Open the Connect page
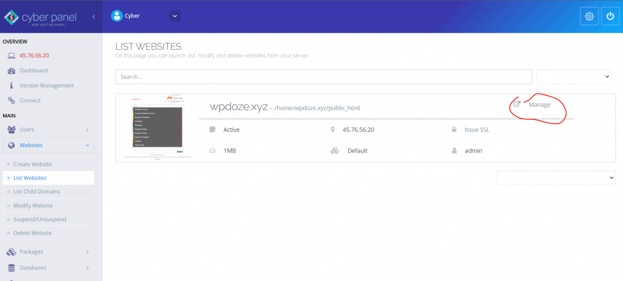 point(30,100)
